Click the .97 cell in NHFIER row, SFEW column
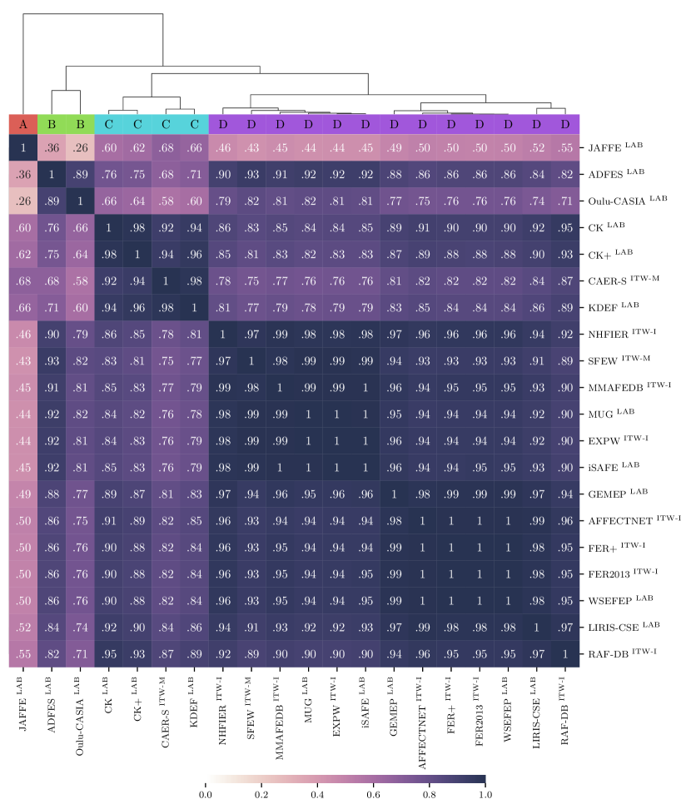Screen dimensions: 691x809 (x=251, y=335)
